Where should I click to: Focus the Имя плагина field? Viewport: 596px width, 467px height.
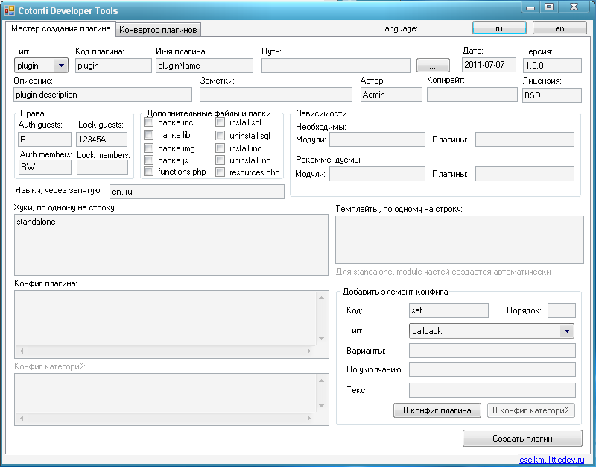[x=204, y=66]
